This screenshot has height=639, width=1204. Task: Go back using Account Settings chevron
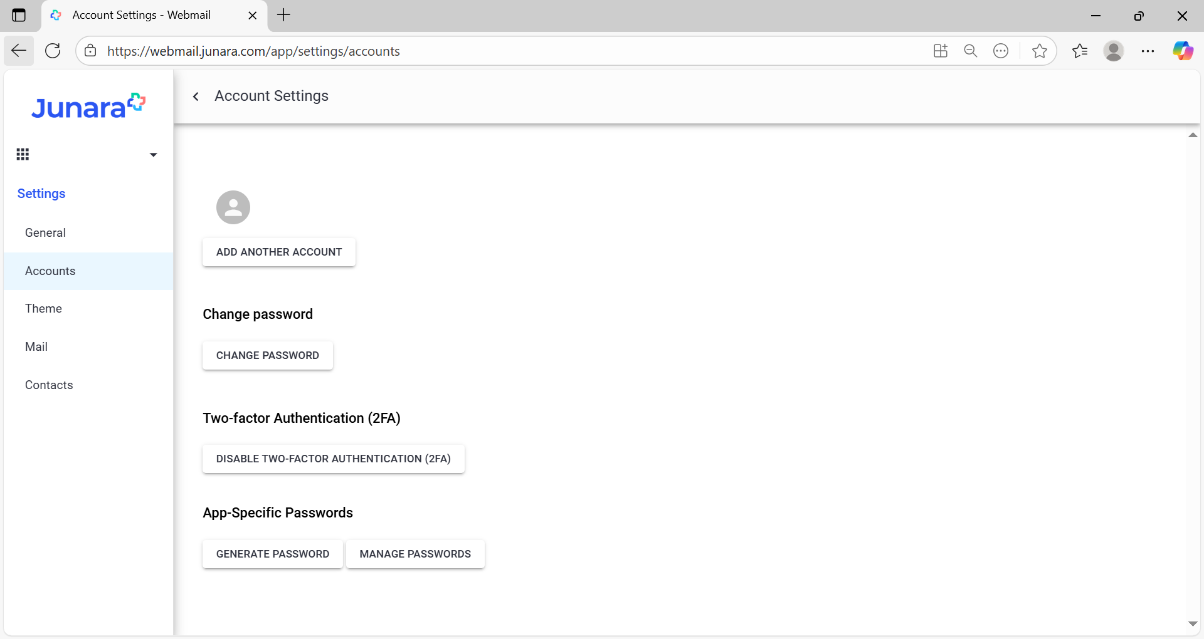point(196,96)
